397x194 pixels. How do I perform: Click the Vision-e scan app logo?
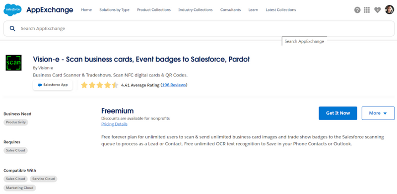point(13,63)
